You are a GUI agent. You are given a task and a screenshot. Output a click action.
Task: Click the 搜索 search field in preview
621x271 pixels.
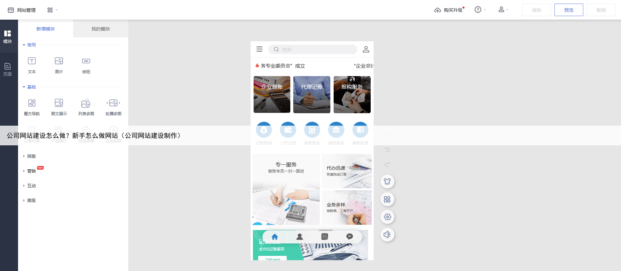click(x=313, y=49)
